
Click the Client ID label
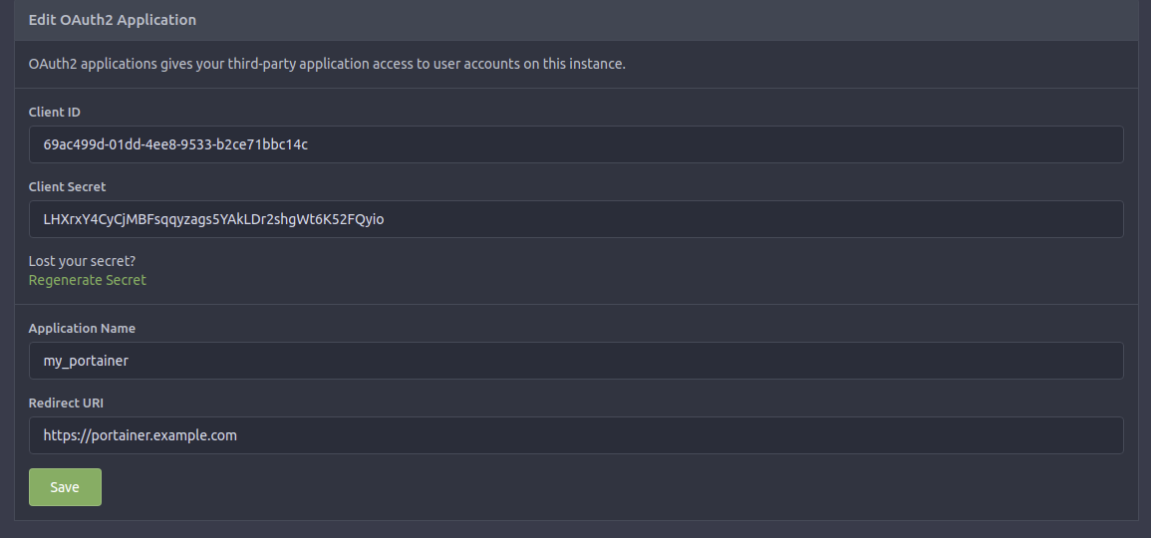point(55,113)
